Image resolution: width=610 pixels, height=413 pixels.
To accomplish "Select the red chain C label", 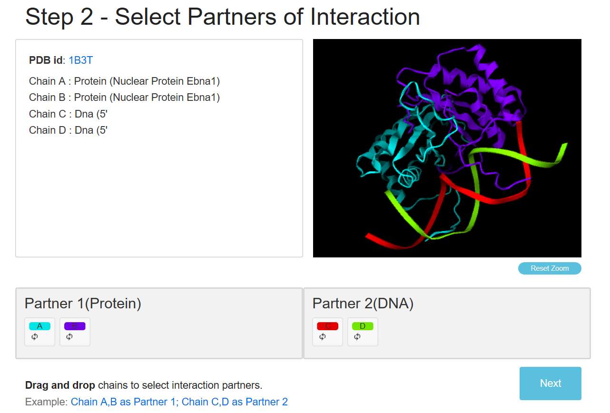I will pyautogui.click(x=328, y=326).
